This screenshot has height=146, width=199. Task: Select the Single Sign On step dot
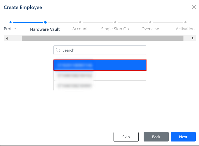[115, 22]
